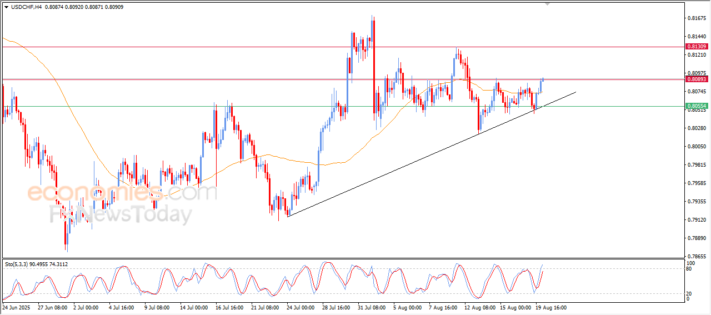Click the 14 Jul 00:00 date label
This screenshot has height=315, width=711.
point(194,307)
